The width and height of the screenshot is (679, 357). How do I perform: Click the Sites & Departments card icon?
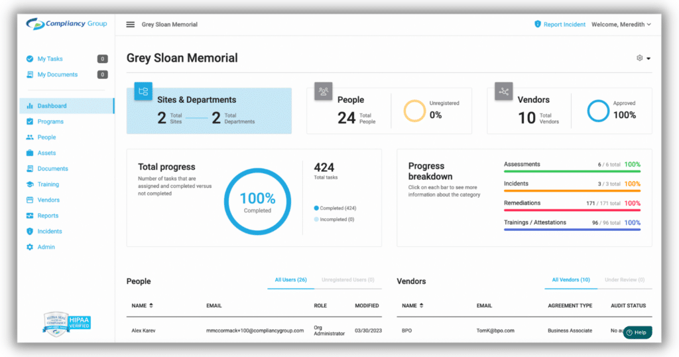tap(143, 92)
